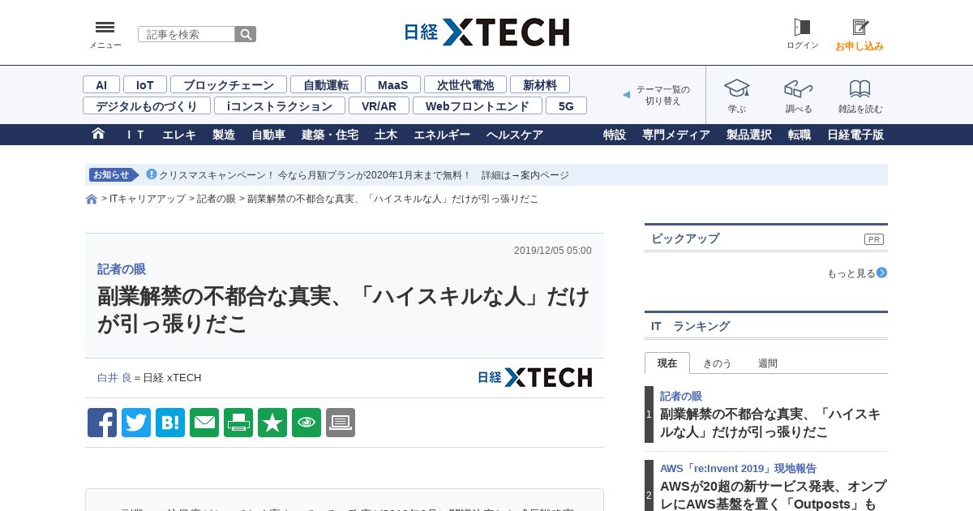Open ranking article AWSが20超の新サービス発表
This screenshot has height=511, width=973.
tap(774, 495)
